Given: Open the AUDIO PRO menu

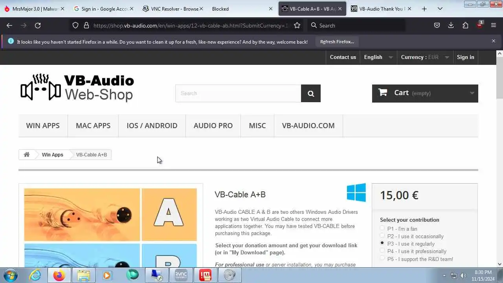Looking at the screenshot, I should point(213,126).
